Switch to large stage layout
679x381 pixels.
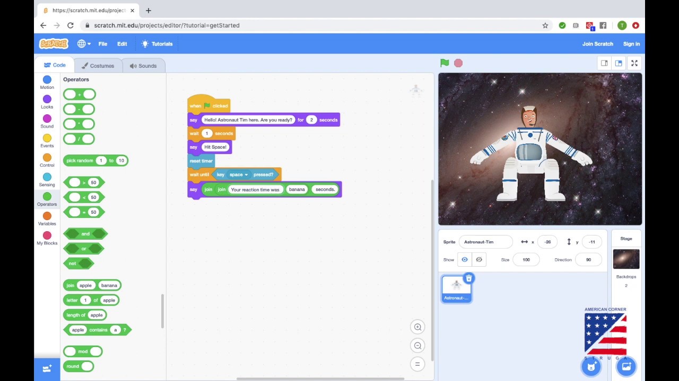click(619, 63)
